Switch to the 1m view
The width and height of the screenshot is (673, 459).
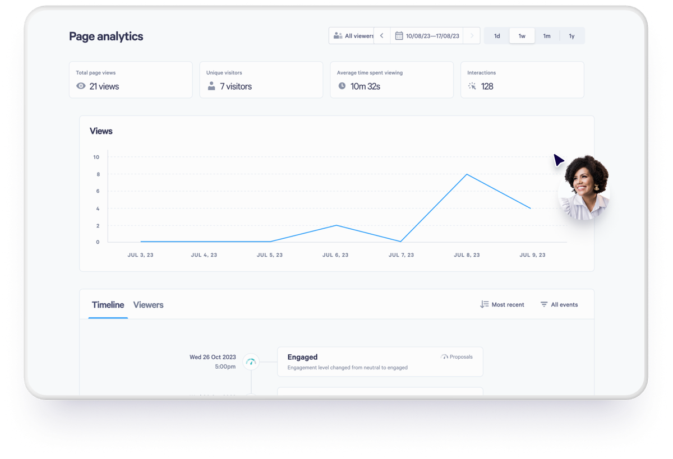coord(547,35)
